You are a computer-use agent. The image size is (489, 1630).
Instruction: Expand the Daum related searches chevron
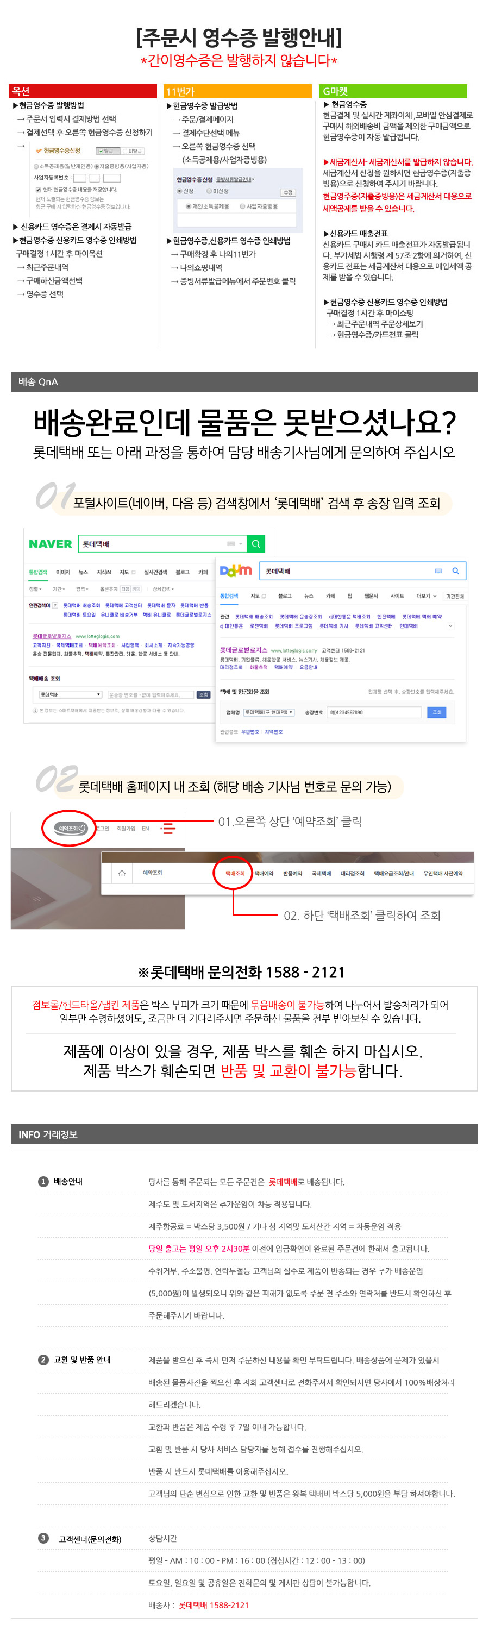450,626
